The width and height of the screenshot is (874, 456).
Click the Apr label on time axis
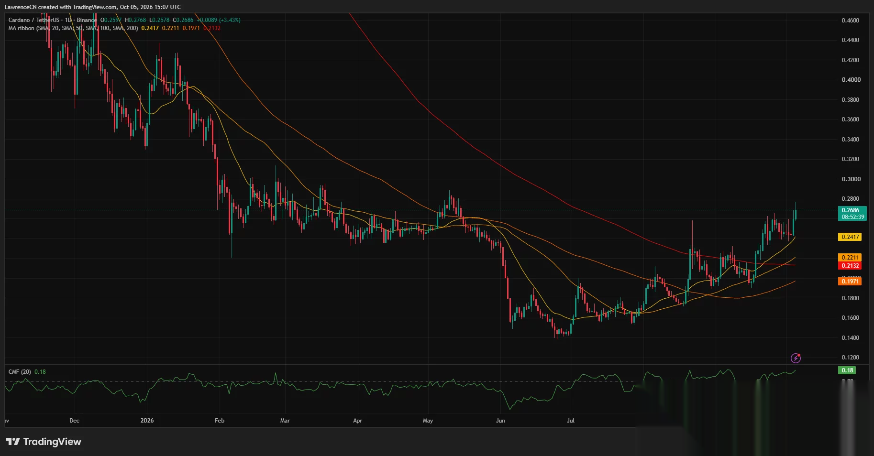pos(357,421)
